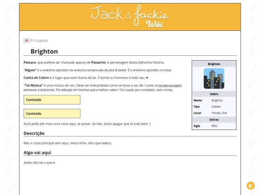This screenshot has height=195, width=260.
Task: Click the paragraph starting Você pode pôr
Action: pos(87,124)
